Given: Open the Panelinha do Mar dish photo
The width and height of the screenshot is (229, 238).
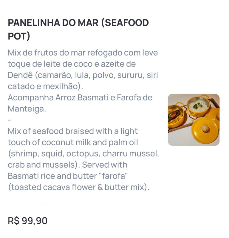Looking at the screenshot, I should pos(194,120).
